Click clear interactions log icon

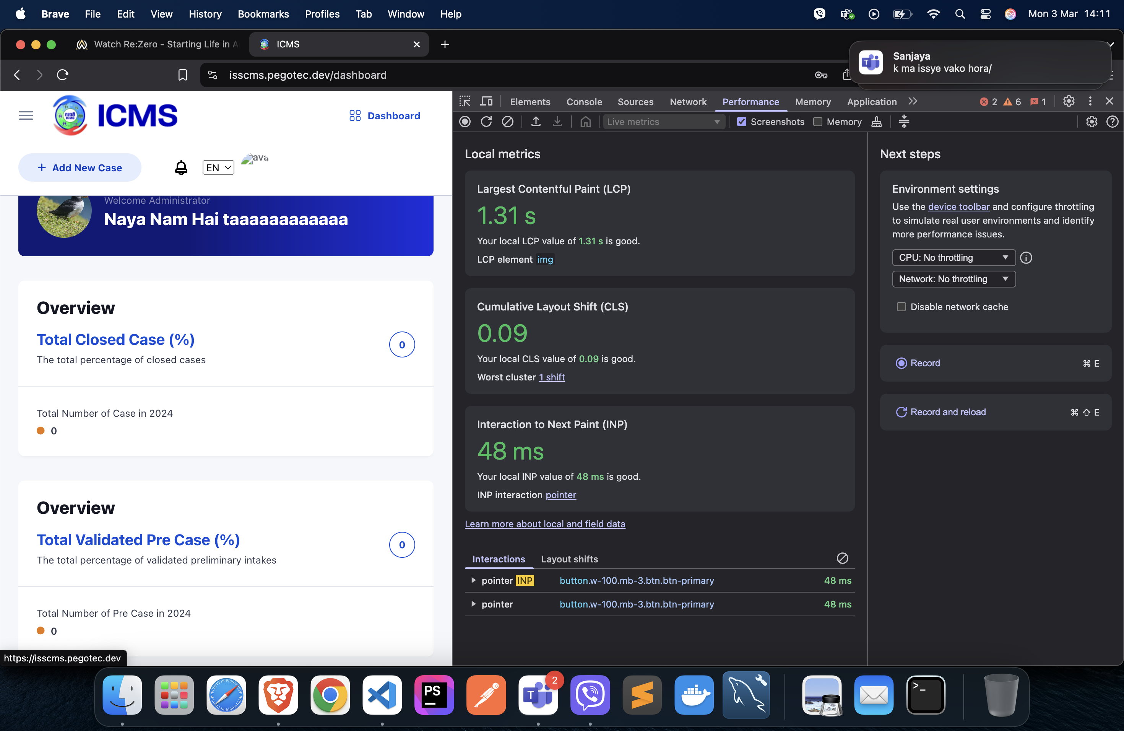842,558
